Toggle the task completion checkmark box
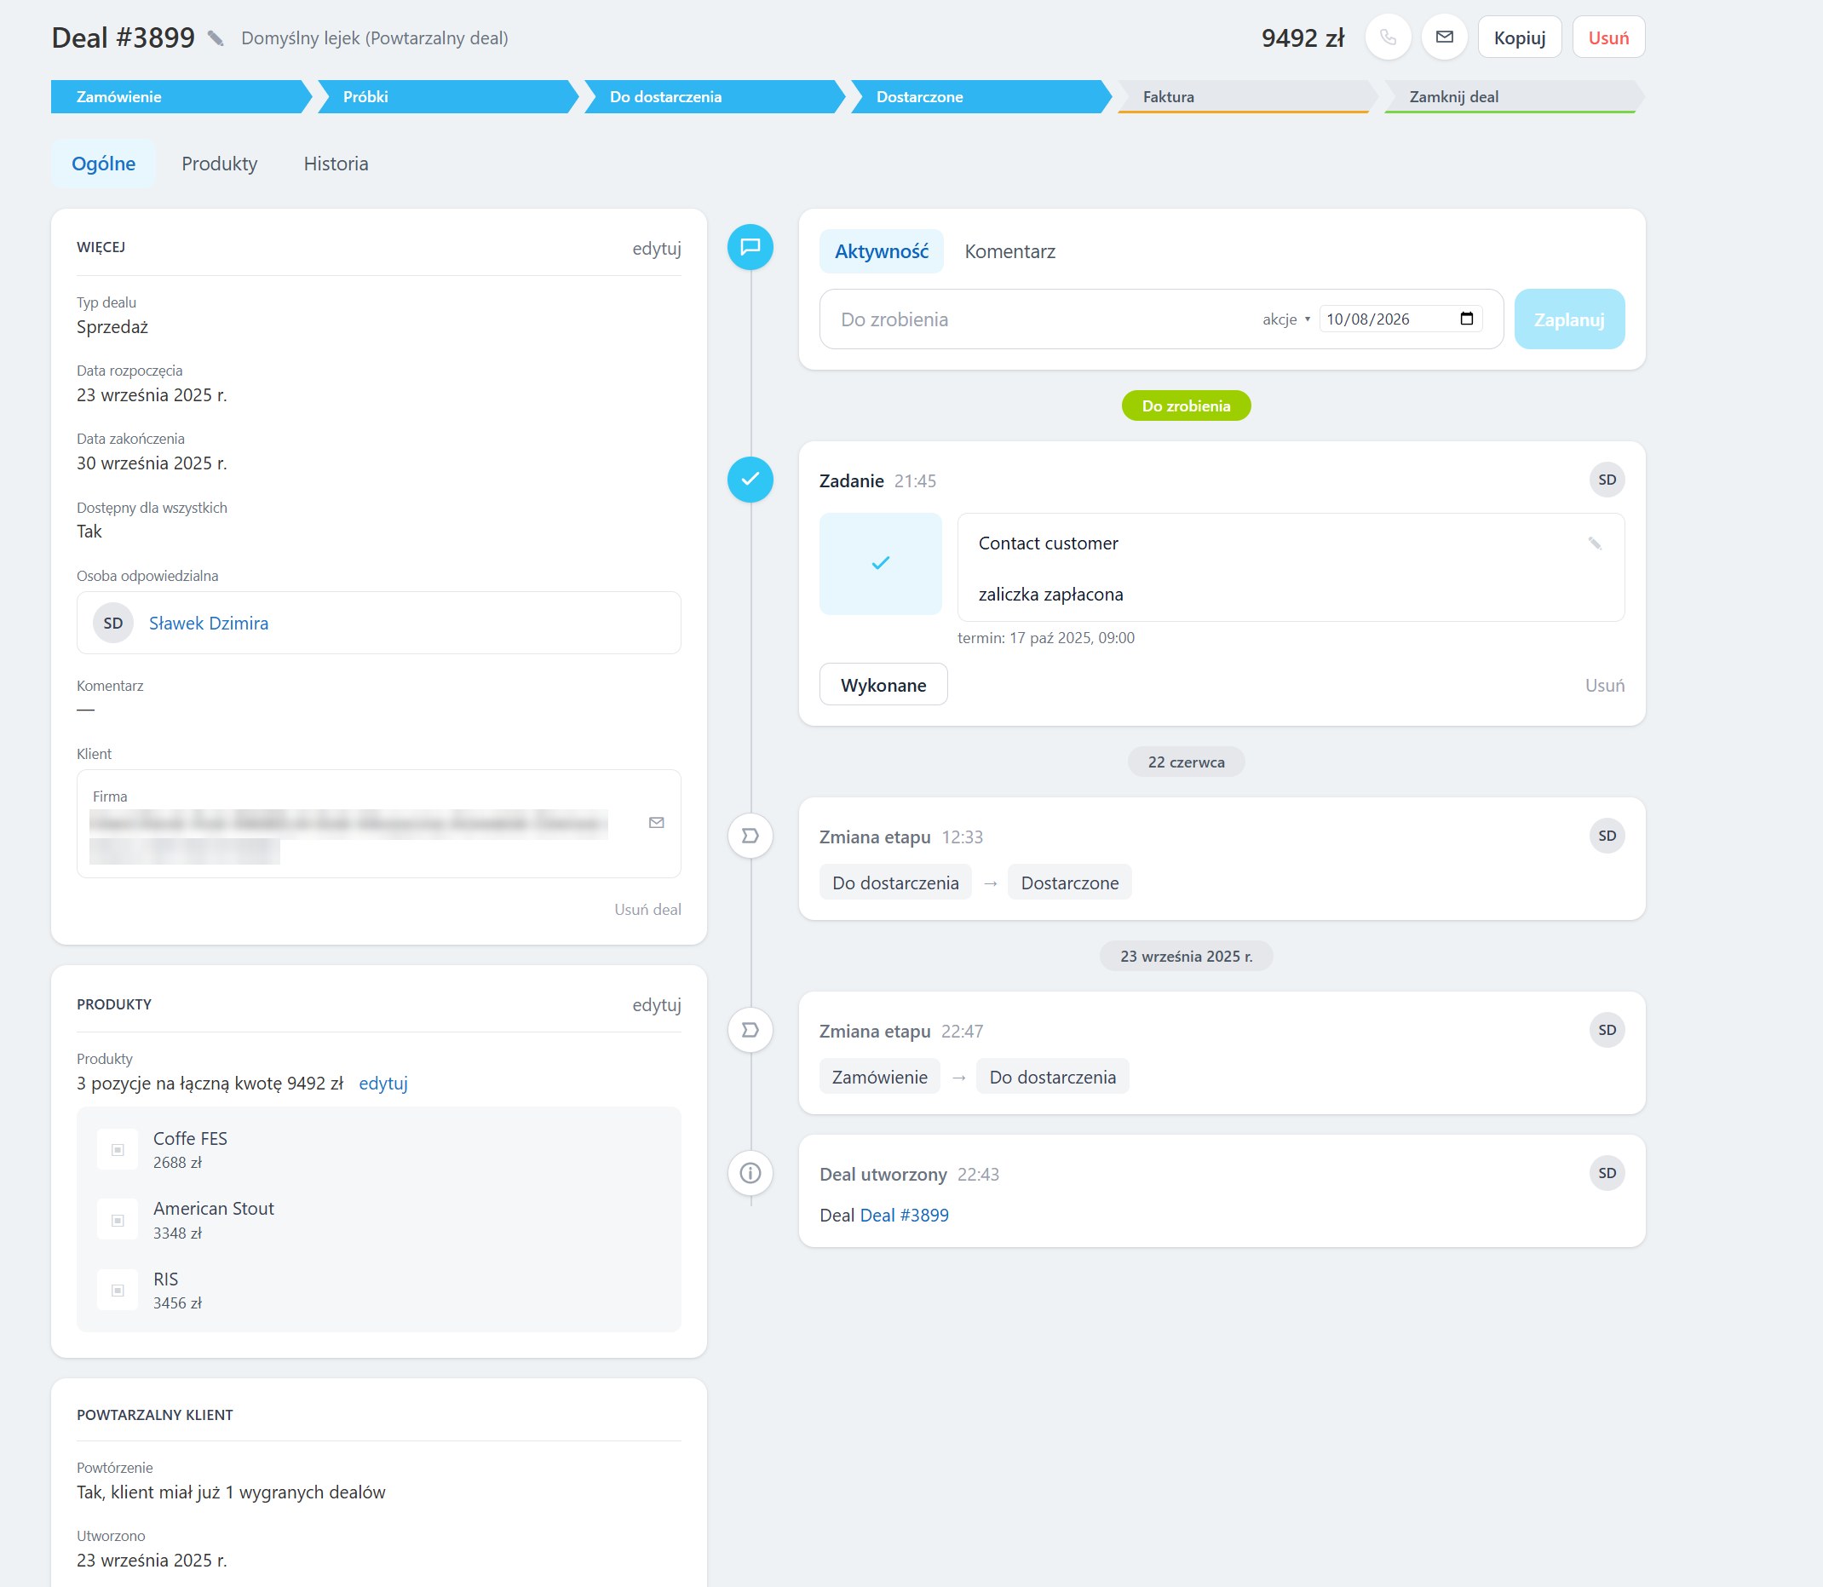Viewport: 1823px width, 1587px height. (x=880, y=563)
